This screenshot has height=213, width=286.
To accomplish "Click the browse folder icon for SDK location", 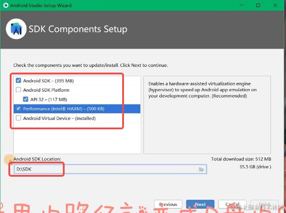I will [x=201, y=170].
